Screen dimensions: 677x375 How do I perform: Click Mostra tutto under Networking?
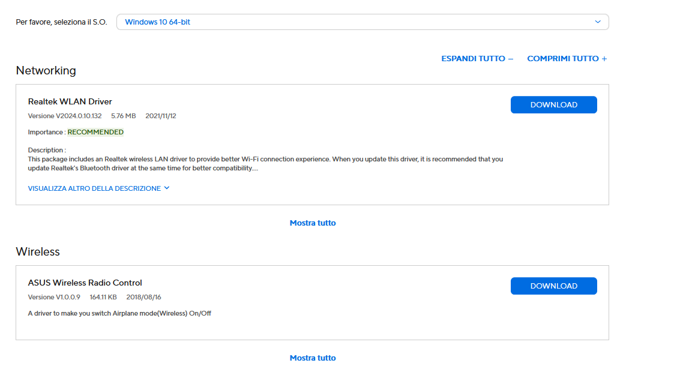[313, 223]
